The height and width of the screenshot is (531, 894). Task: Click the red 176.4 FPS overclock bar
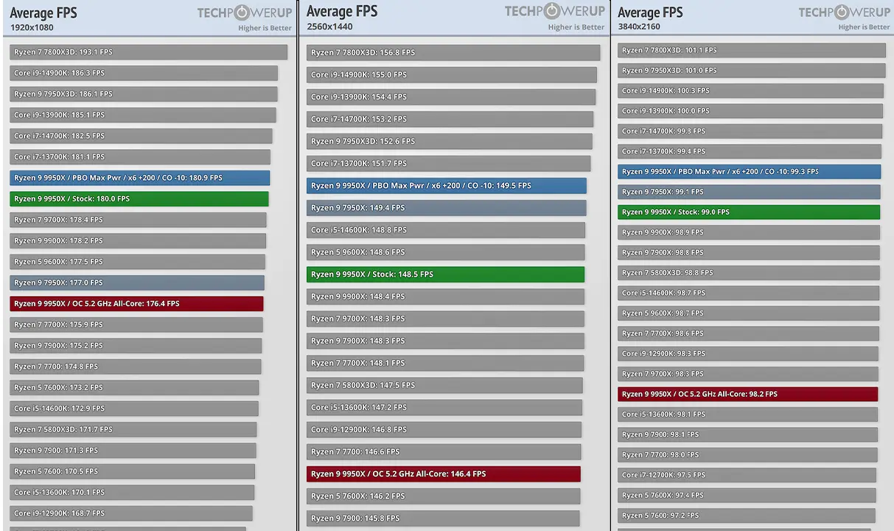coord(136,304)
